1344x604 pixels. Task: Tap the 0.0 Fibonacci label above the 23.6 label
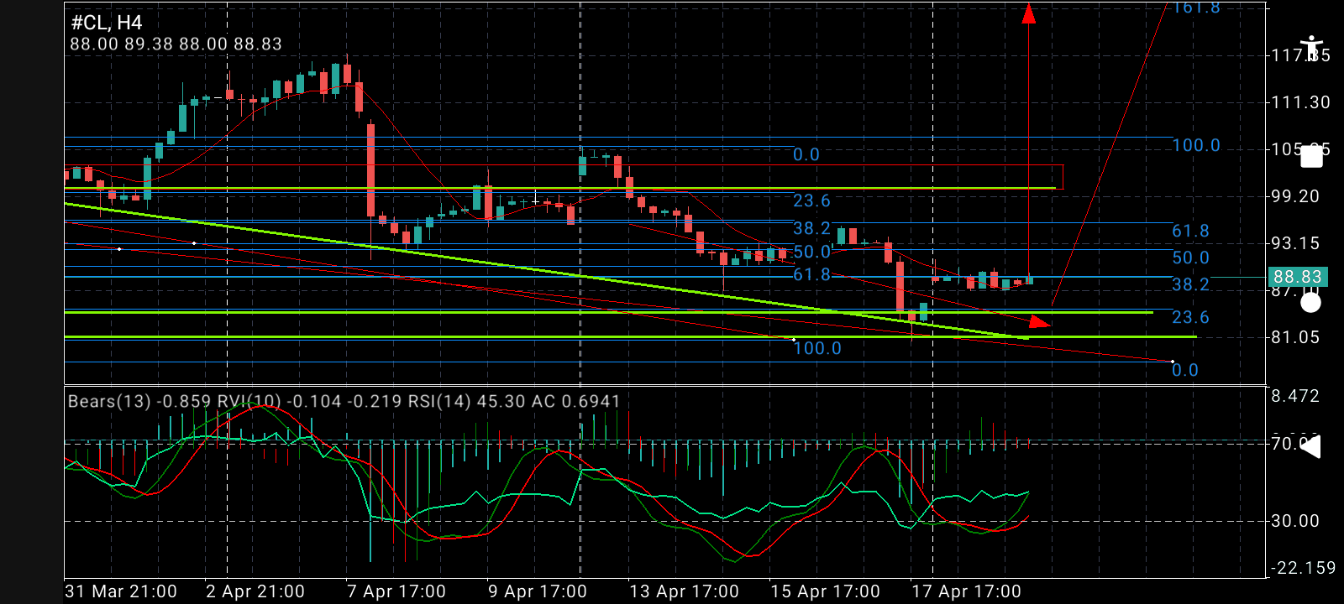806,154
